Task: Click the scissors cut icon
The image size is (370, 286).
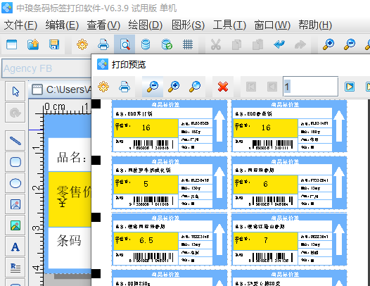Action: pyautogui.click(x=216, y=44)
